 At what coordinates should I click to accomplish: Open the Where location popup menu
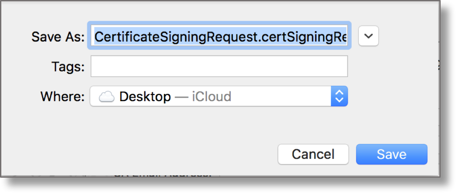tap(210, 96)
